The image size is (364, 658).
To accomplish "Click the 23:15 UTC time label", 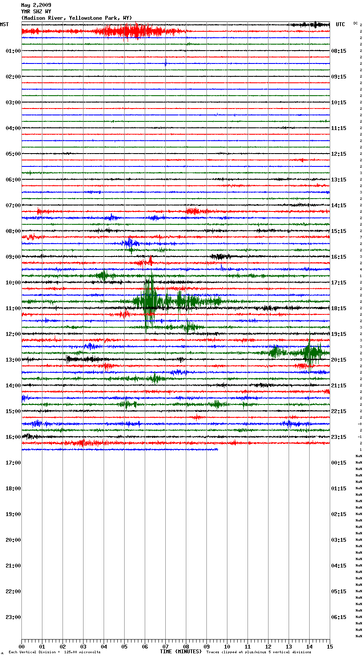I will coord(339,437).
